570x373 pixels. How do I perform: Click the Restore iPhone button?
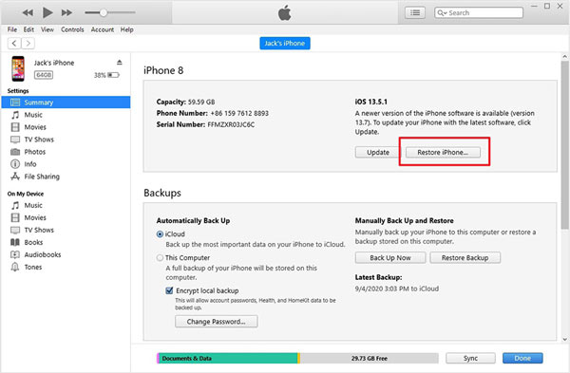click(x=443, y=152)
